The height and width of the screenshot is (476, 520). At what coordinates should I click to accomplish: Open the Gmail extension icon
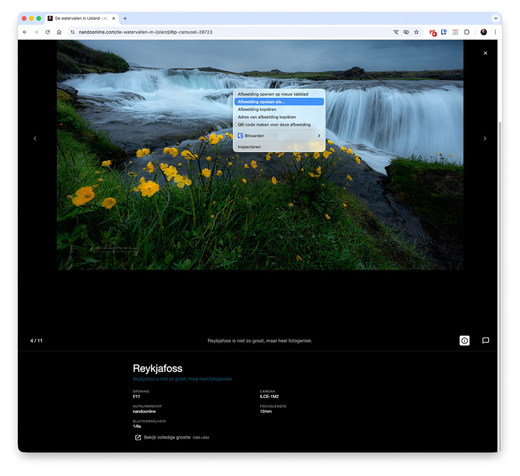tap(433, 32)
